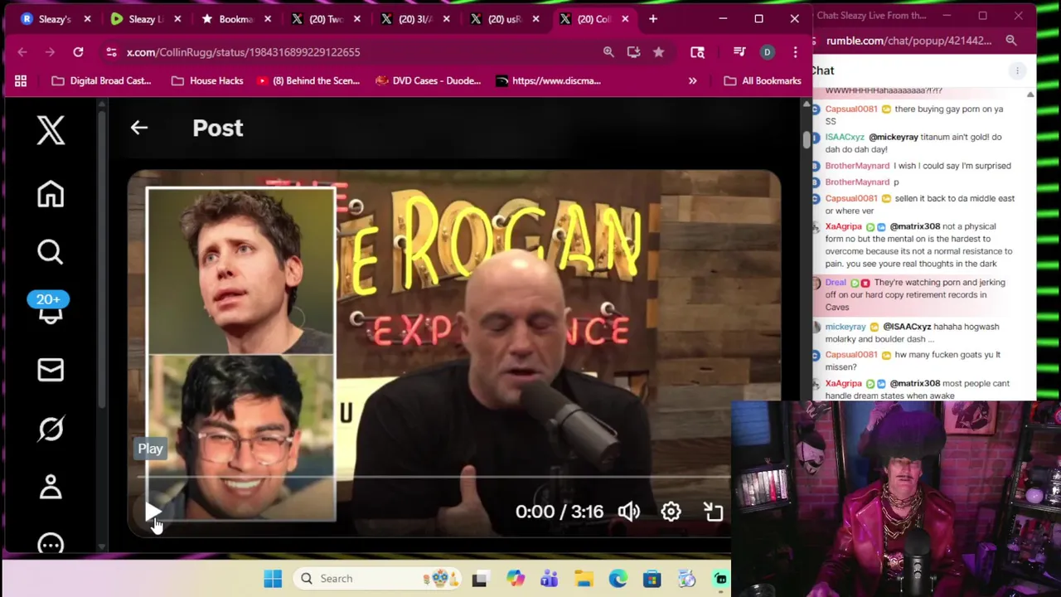Open Microsoft Store on the taskbar

tap(652, 578)
